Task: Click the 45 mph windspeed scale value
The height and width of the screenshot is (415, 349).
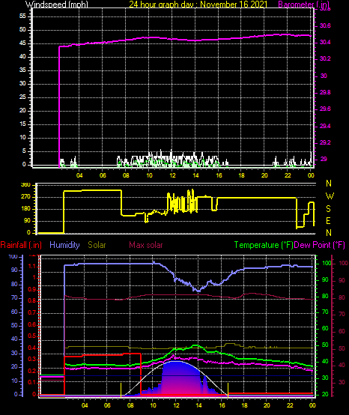Action: 22,43
